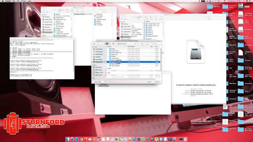
Task: Open Trash in the Dock
Action: tap(185, 139)
